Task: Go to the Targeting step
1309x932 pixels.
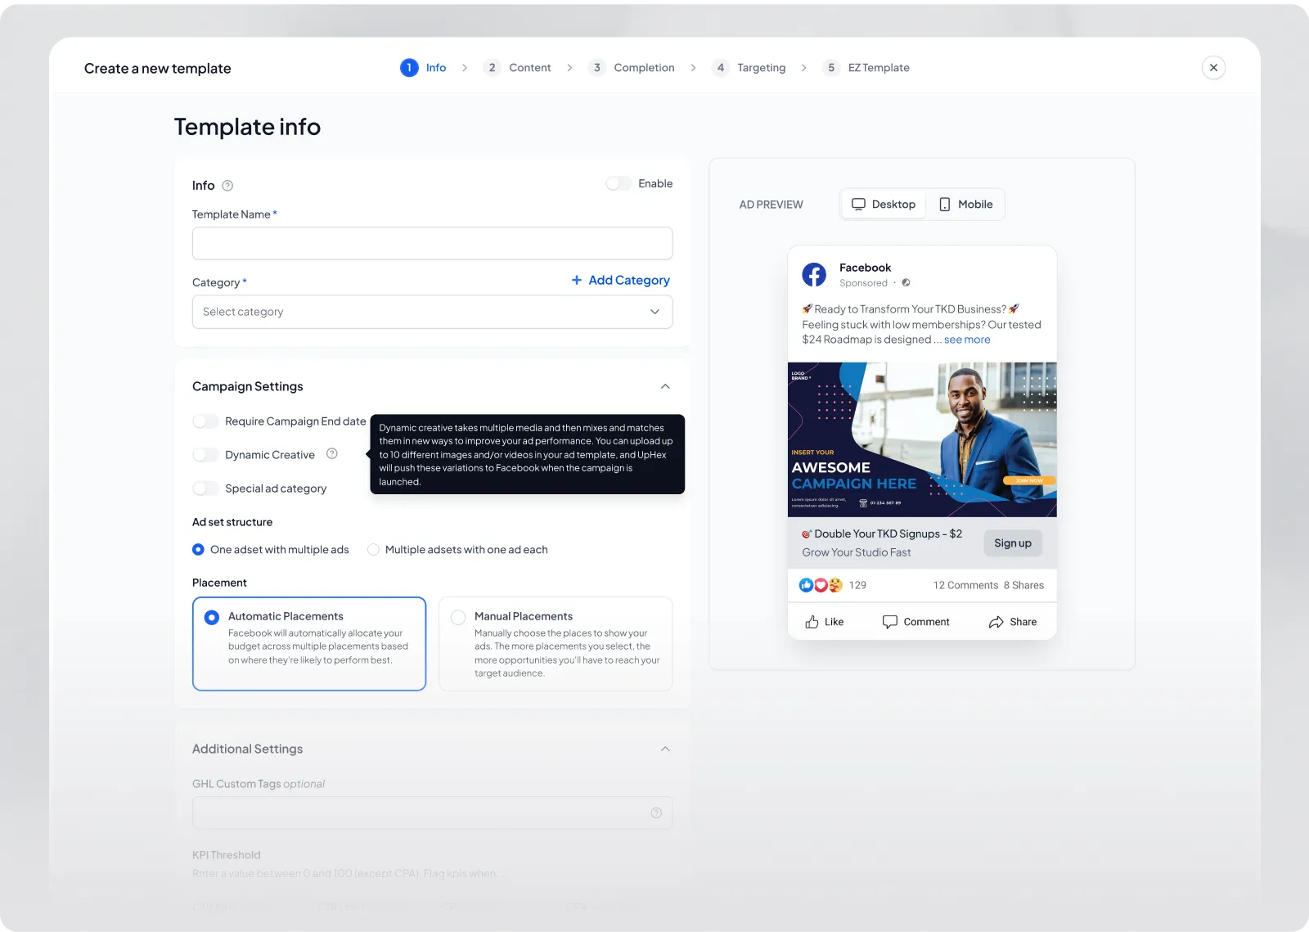Action: (x=749, y=68)
